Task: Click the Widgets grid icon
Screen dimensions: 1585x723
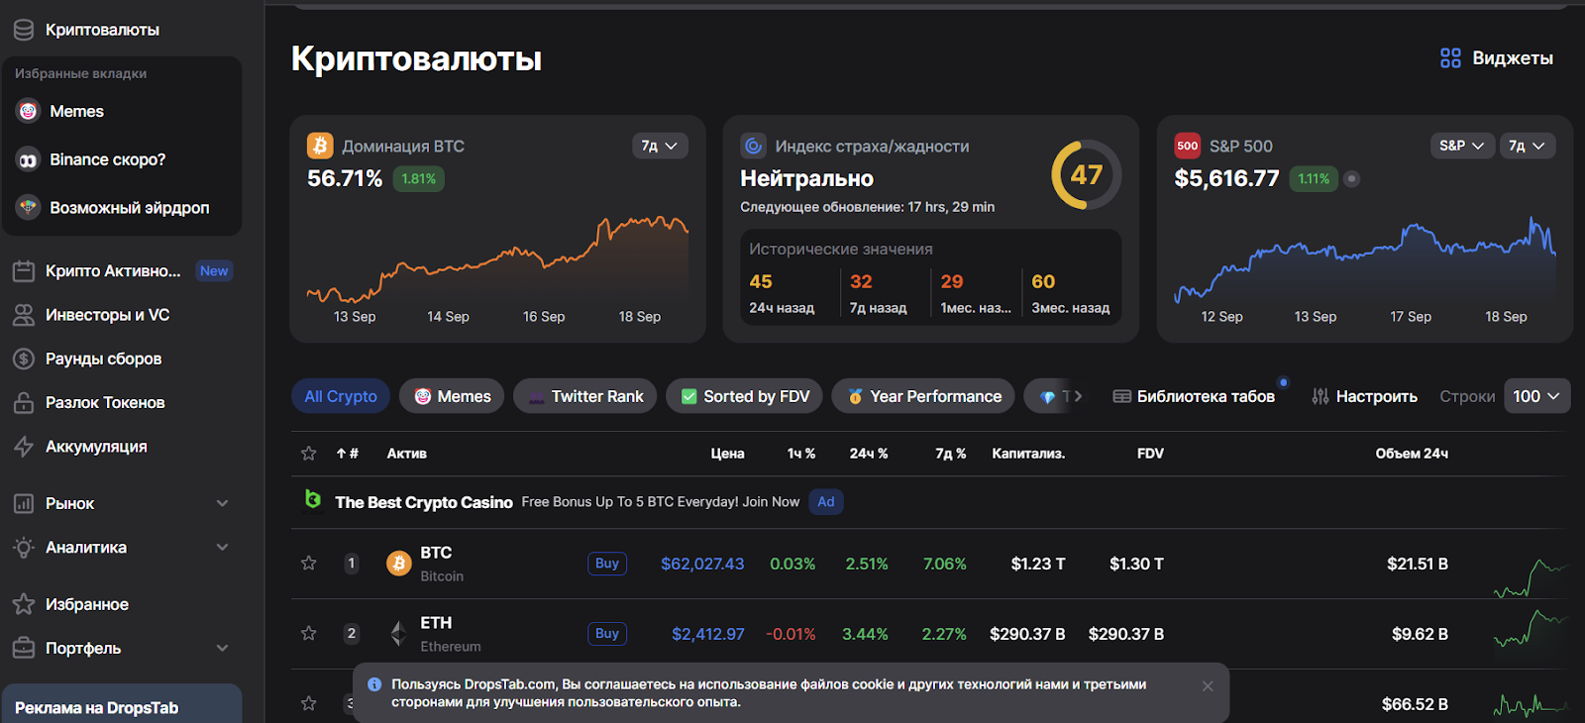Action: (x=1450, y=58)
